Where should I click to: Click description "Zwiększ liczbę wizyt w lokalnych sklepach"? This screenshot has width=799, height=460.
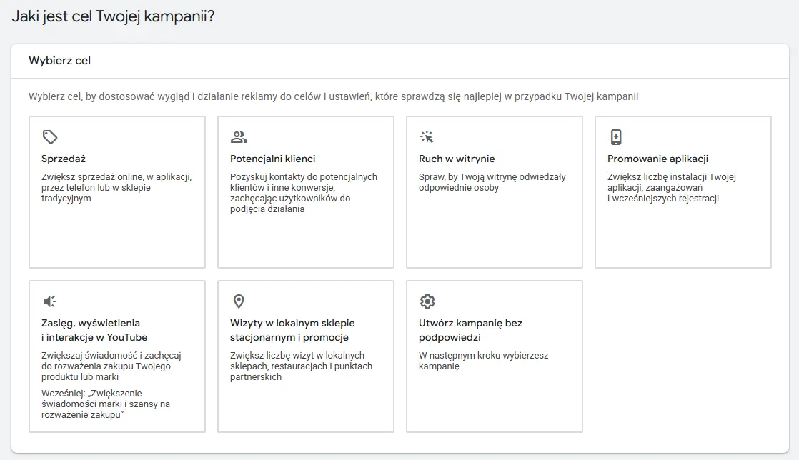coord(301,366)
